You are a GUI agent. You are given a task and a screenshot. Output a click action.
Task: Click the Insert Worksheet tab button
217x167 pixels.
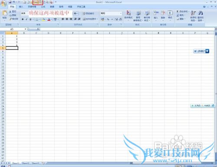pyautogui.click(x=43, y=163)
